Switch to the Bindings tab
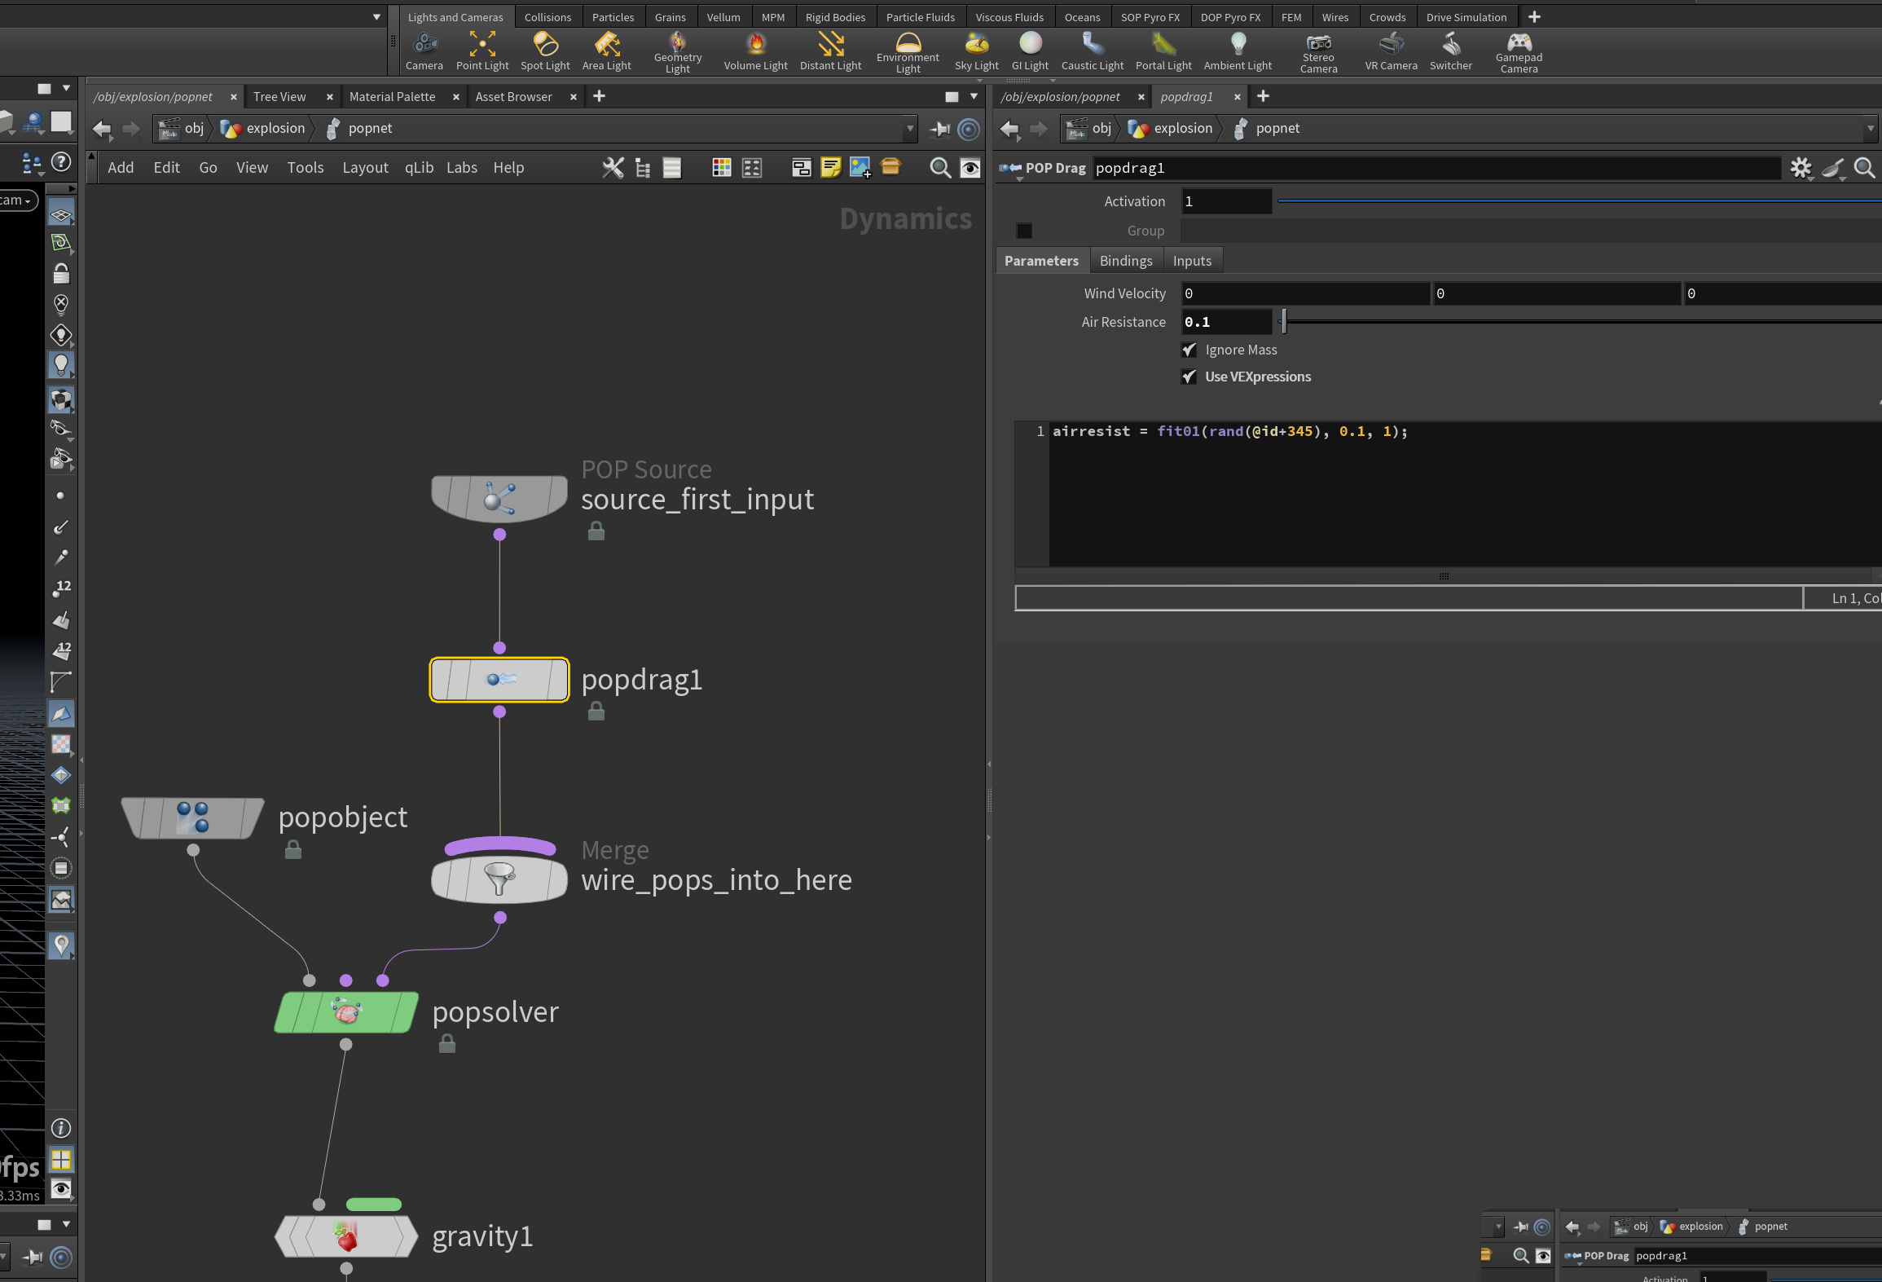The width and height of the screenshot is (1882, 1282). (1126, 261)
